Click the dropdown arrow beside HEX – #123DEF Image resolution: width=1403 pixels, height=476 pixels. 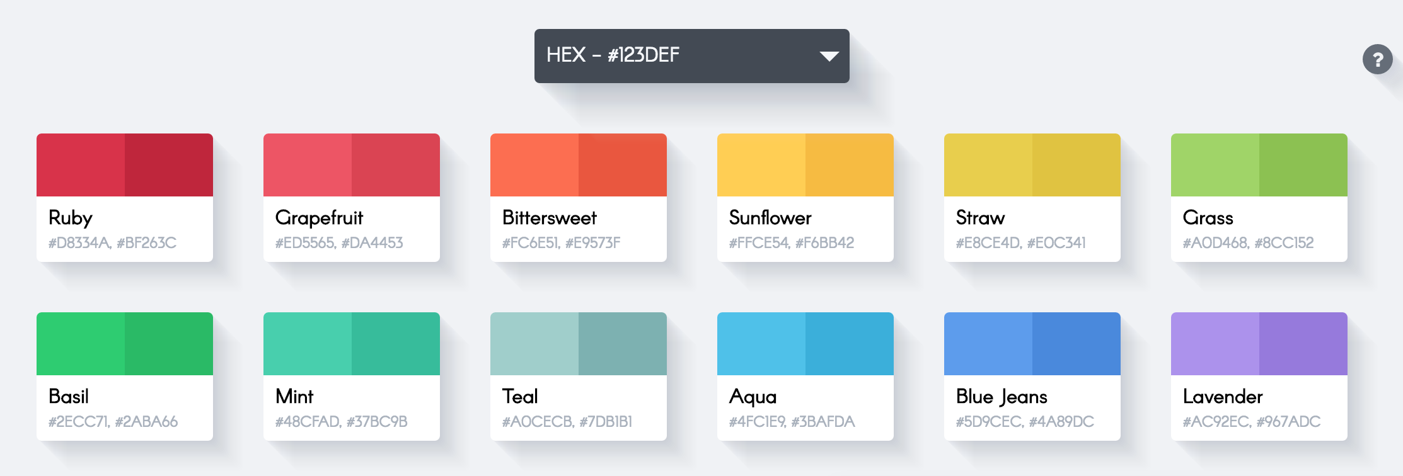click(x=828, y=56)
